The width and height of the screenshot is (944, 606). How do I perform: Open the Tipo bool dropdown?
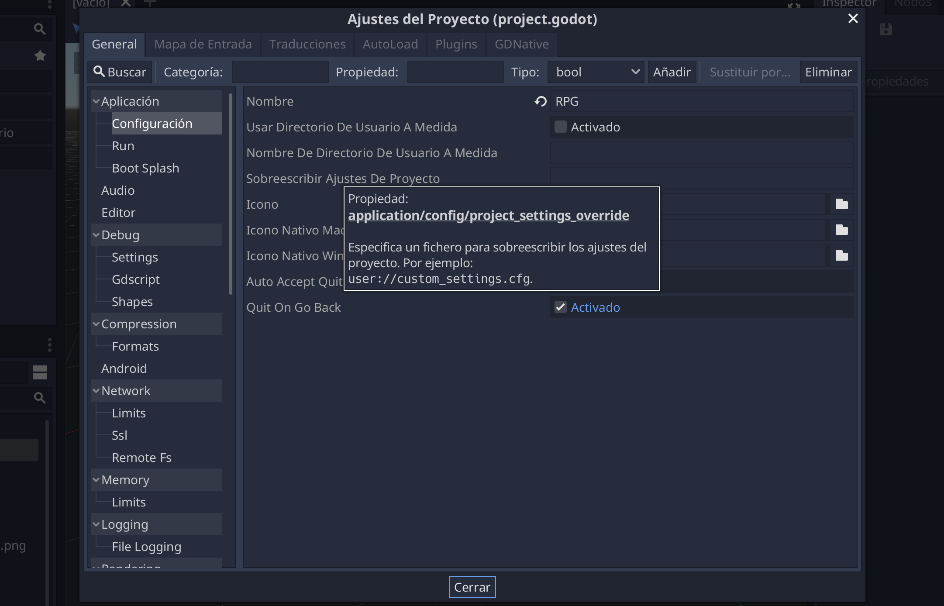click(x=596, y=72)
